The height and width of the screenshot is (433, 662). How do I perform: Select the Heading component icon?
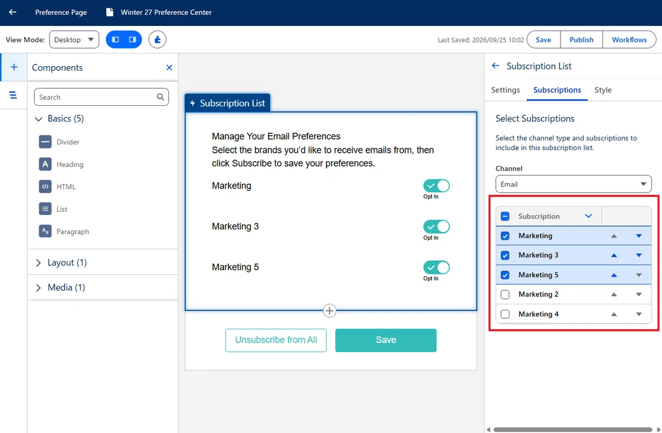(x=45, y=164)
